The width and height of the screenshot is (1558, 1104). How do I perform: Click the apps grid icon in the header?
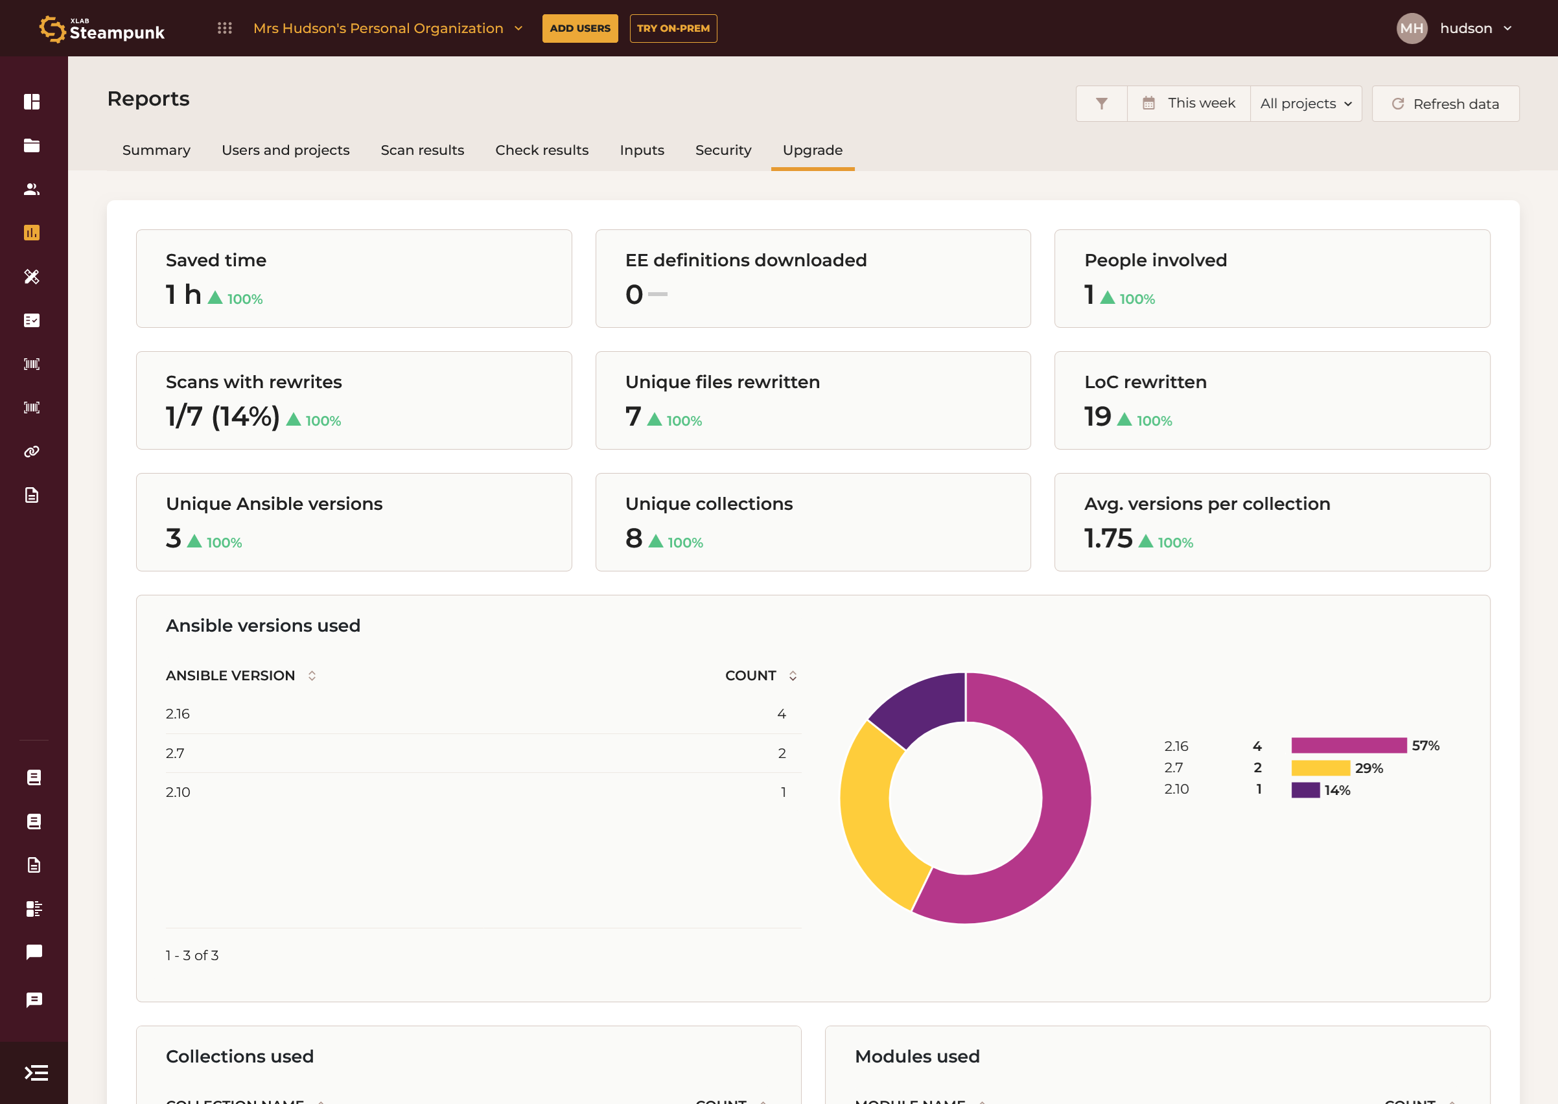224,28
